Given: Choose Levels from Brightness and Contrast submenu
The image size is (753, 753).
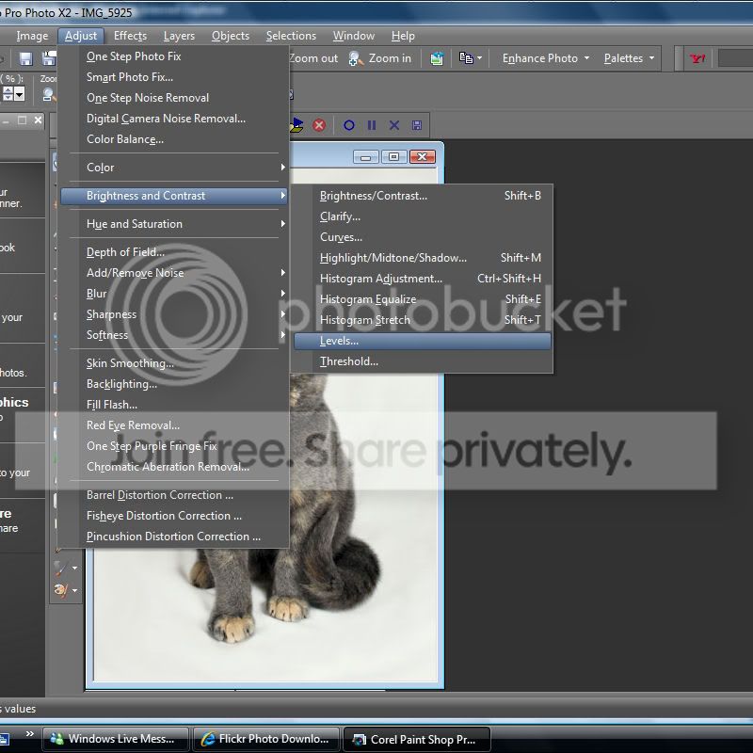Looking at the screenshot, I should click(x=339, y=341).
